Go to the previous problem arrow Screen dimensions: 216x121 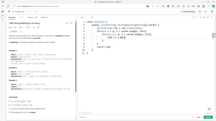click(28, 12)
